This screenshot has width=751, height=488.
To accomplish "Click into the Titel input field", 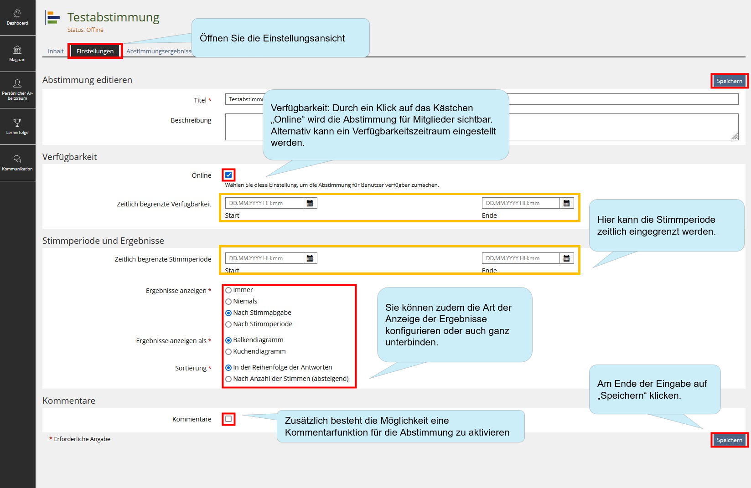I will (x=482, y=99).
